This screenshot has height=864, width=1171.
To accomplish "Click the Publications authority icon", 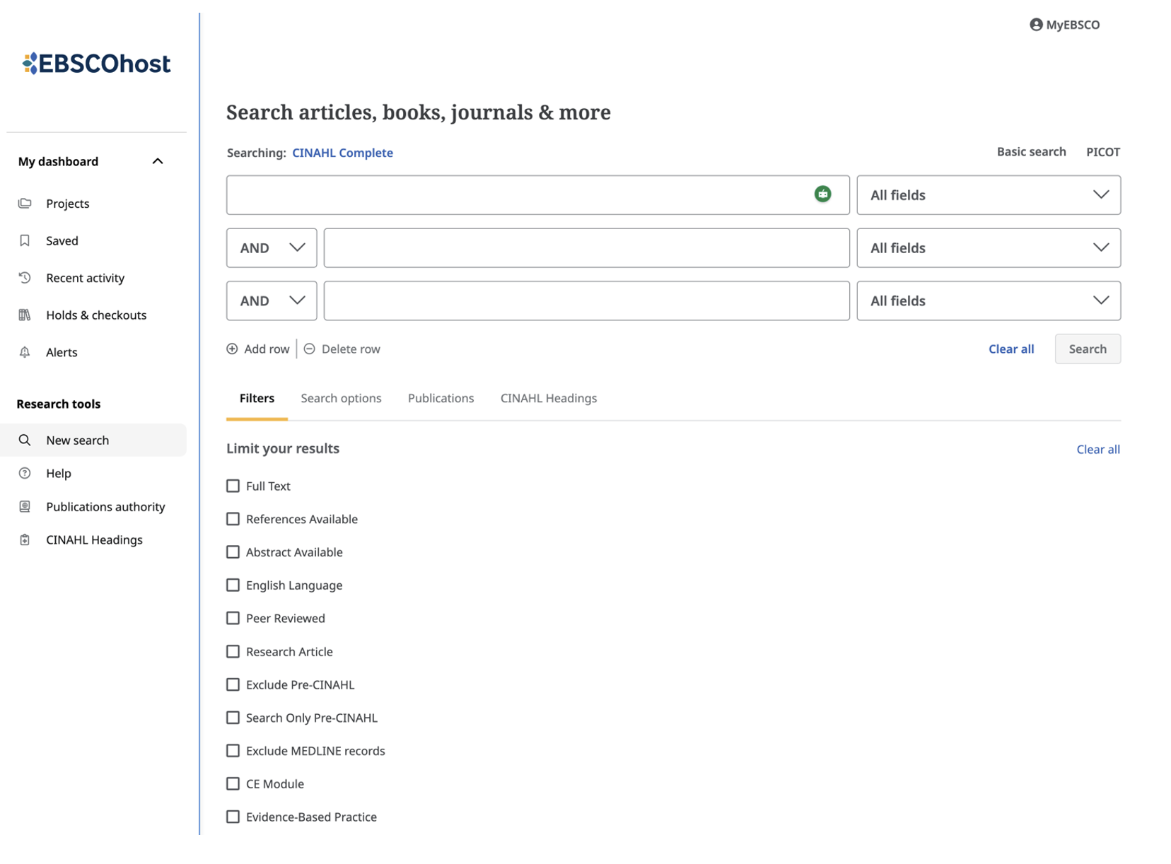I will [x=25, y=507].
